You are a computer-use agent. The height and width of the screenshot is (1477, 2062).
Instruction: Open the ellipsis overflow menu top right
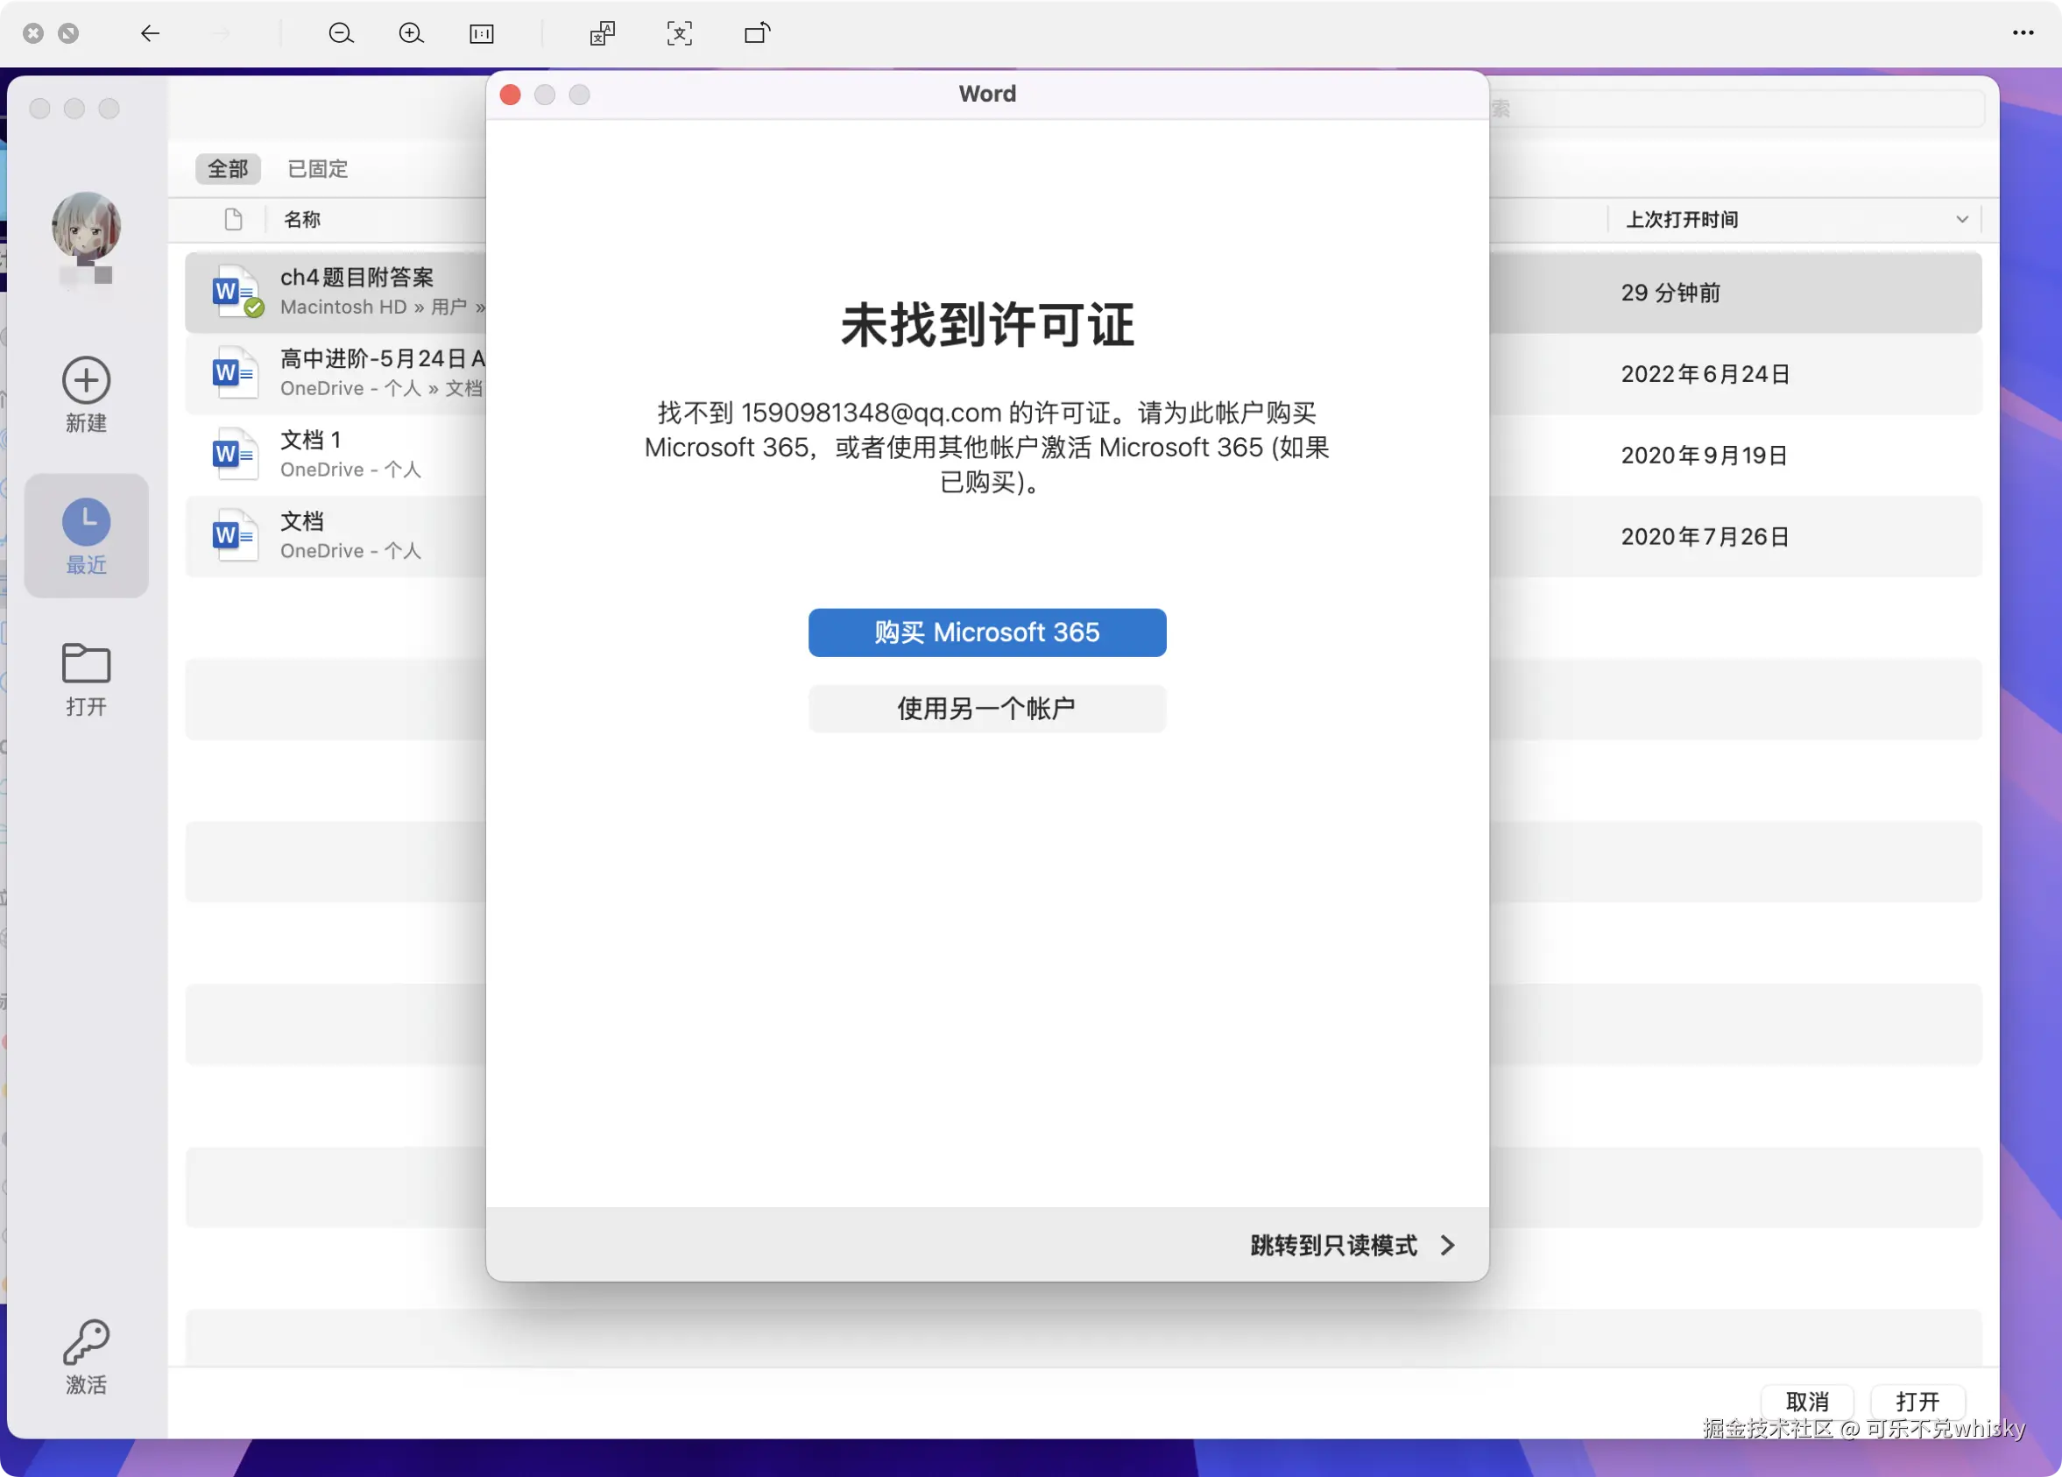point(2023,33)
